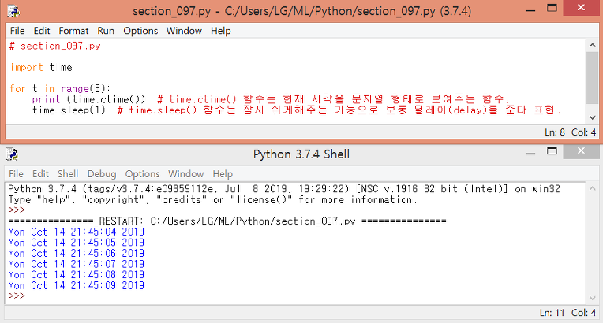Click the editor scrollbar's up arrow
603x323 pixels.
point(592,46)
